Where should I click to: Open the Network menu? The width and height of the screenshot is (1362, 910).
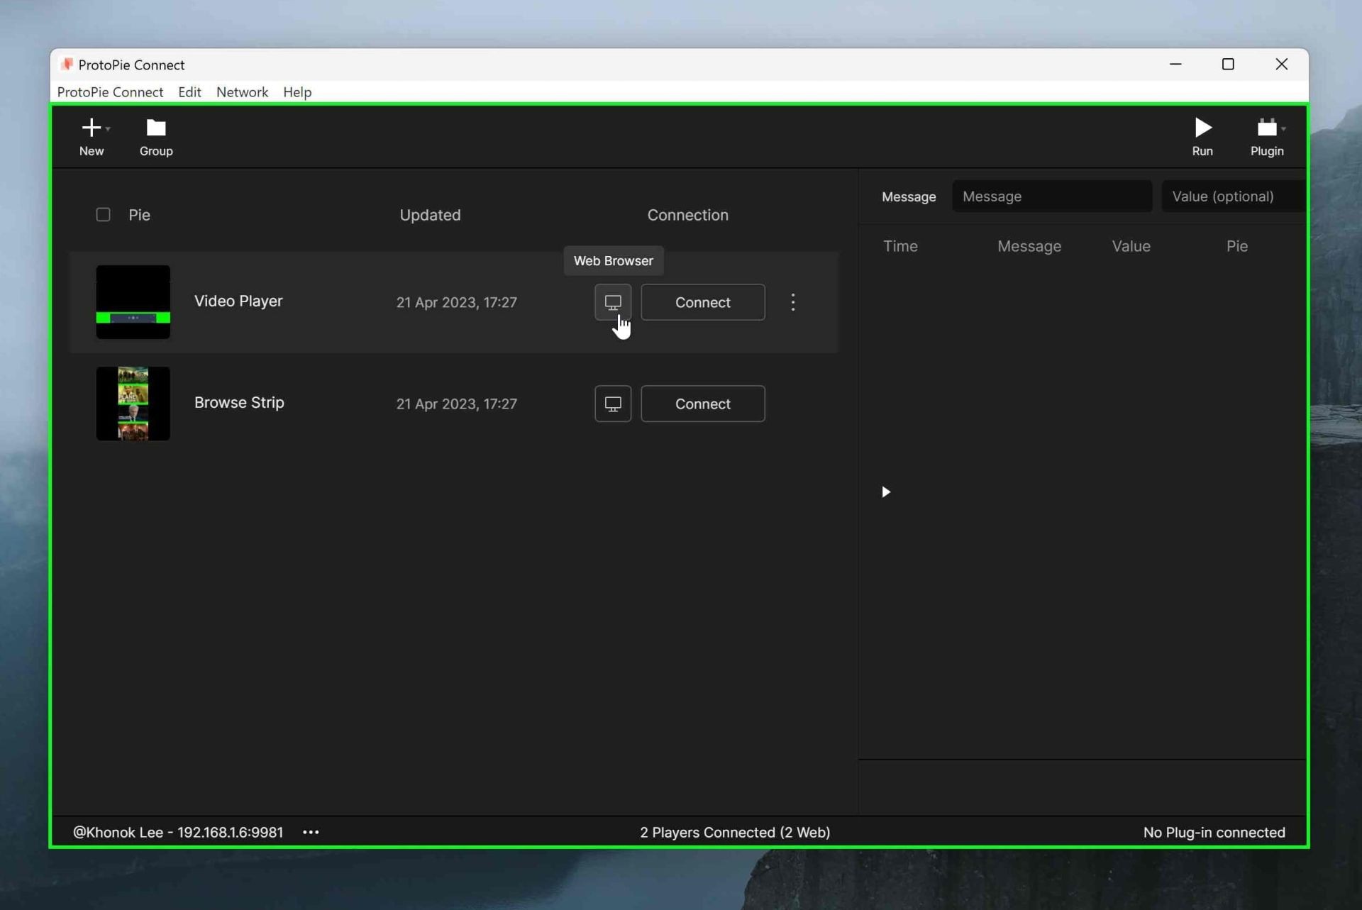click(x=242, y=91)
